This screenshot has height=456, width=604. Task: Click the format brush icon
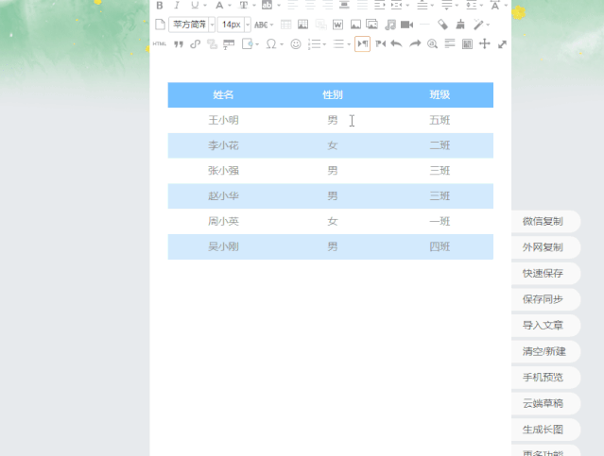coord(460,25)
